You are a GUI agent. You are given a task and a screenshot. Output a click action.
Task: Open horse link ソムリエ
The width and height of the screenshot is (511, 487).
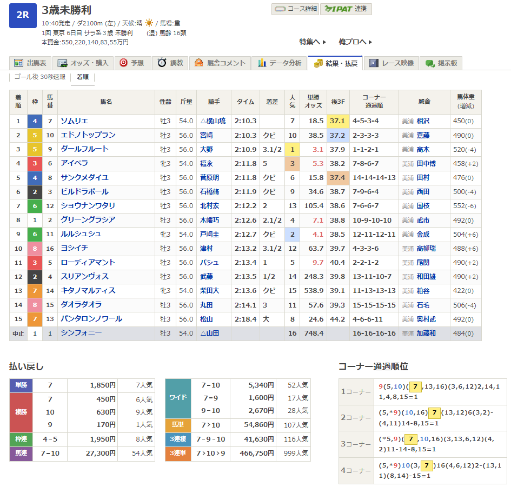(x=74, y=121)
